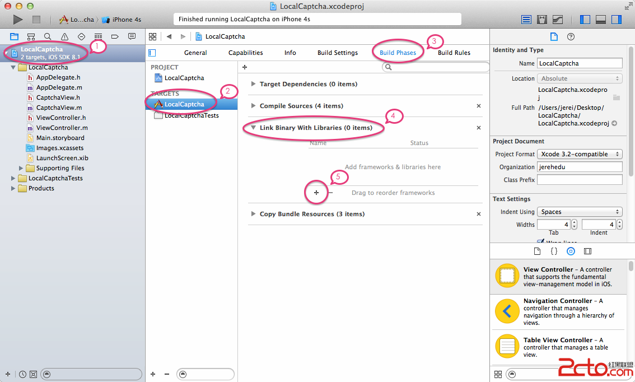Click the Organization text field
The image size is (635, 382).
(580, 167)
